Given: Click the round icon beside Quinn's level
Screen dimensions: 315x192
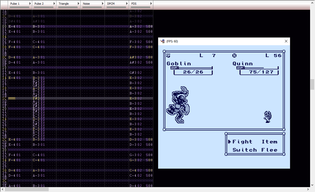Looking at the screenshot, I should (x=234, y=55).
